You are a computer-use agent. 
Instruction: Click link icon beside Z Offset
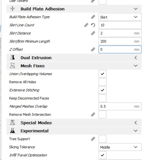[x=93, y=49]
